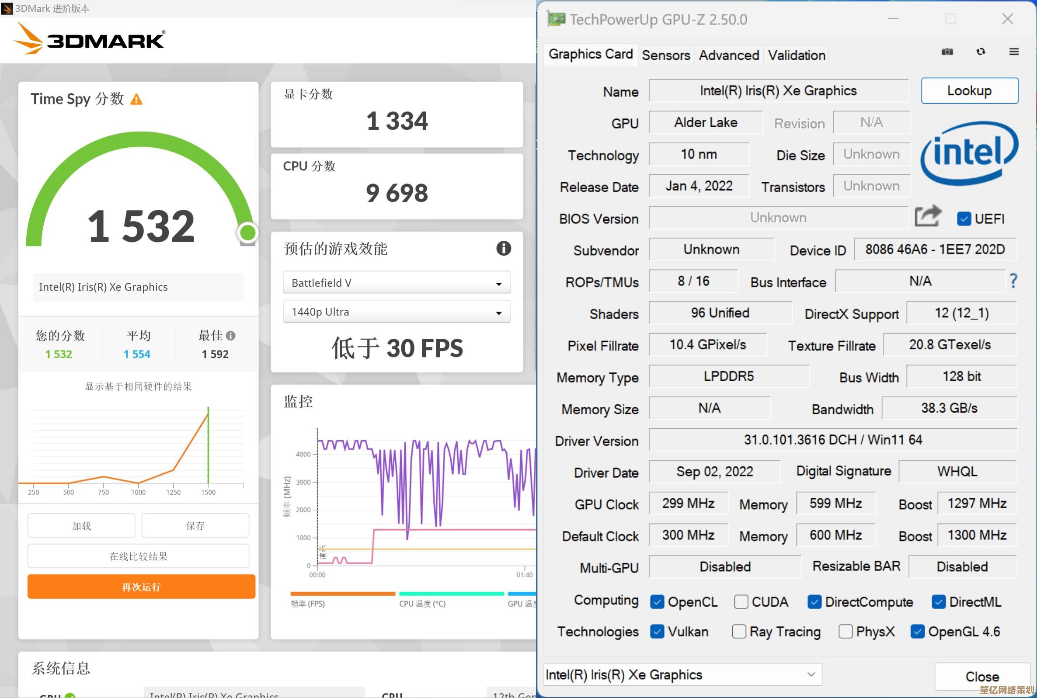
Task: Click the Resizable BAR Disabled field
Action: pos(962,567)
